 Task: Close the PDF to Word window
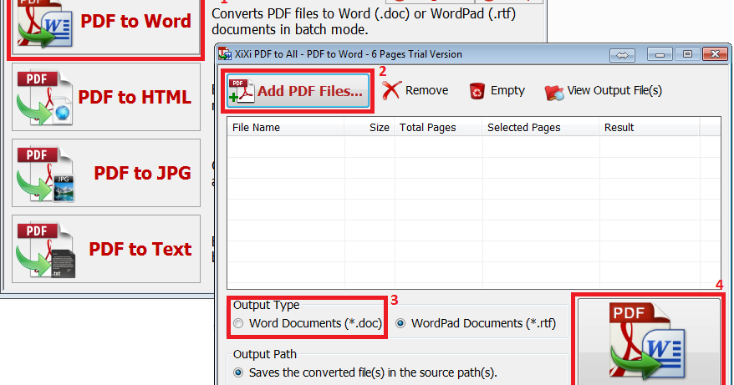tap(715, 54)
